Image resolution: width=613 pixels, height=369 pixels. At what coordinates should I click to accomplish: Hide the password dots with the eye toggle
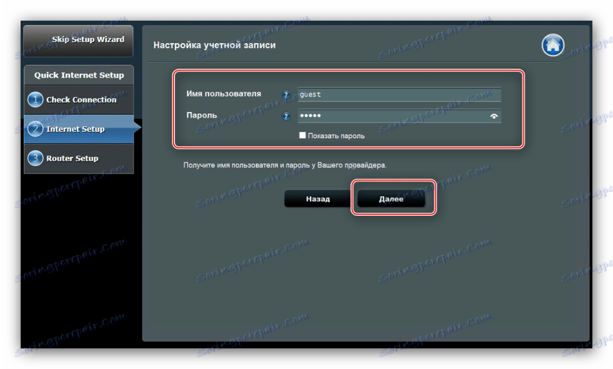click(494, 116)
